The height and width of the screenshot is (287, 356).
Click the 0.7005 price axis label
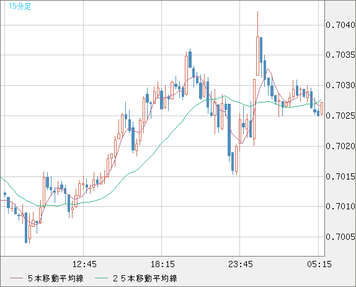point(340,237)
